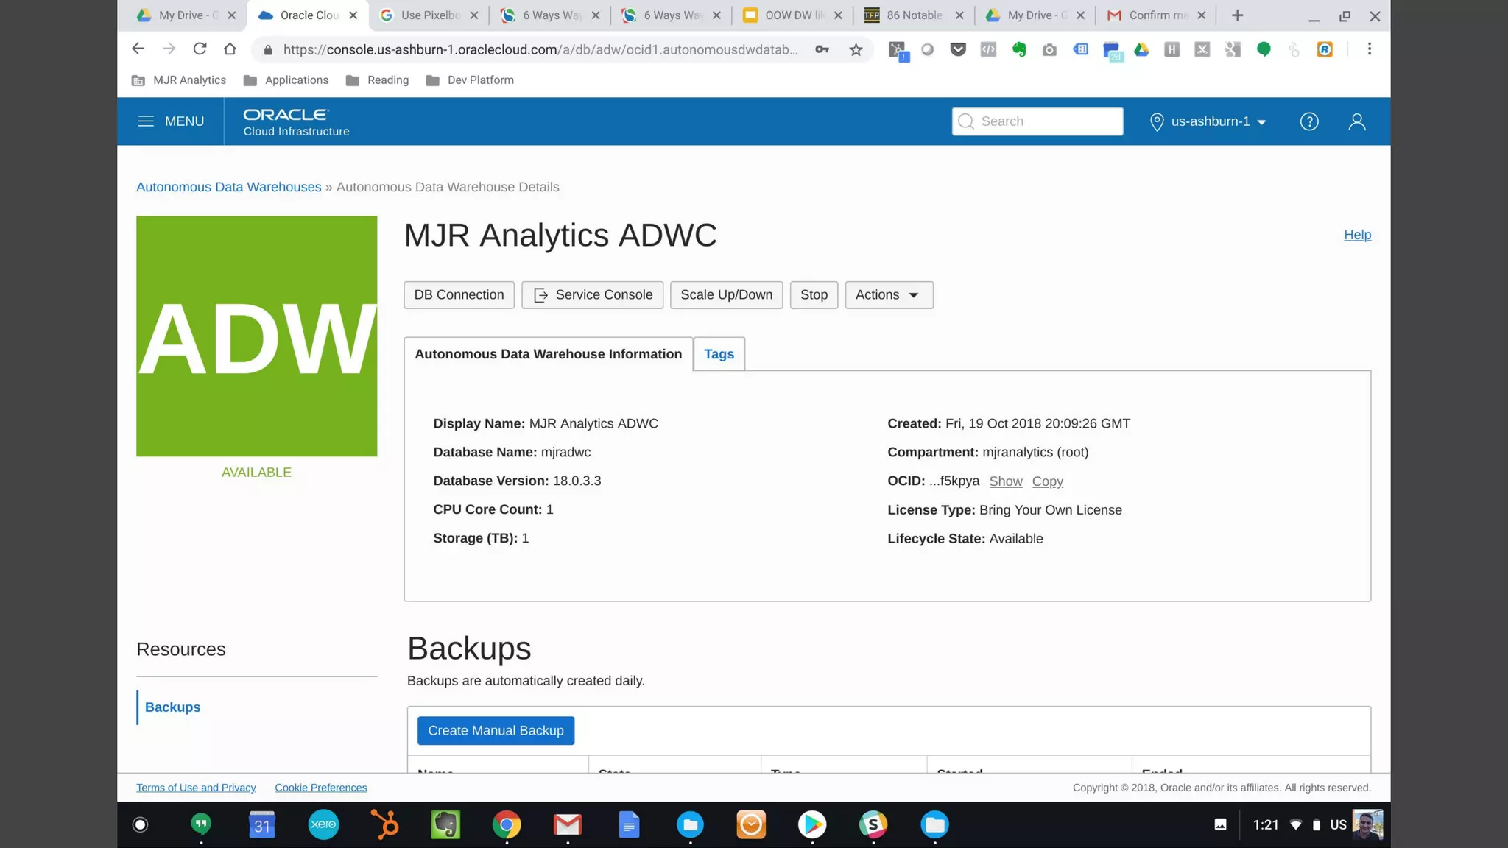Open Cookie Preferences link
This screenshot has height=848, width=1508.
[x=320, y=788]
